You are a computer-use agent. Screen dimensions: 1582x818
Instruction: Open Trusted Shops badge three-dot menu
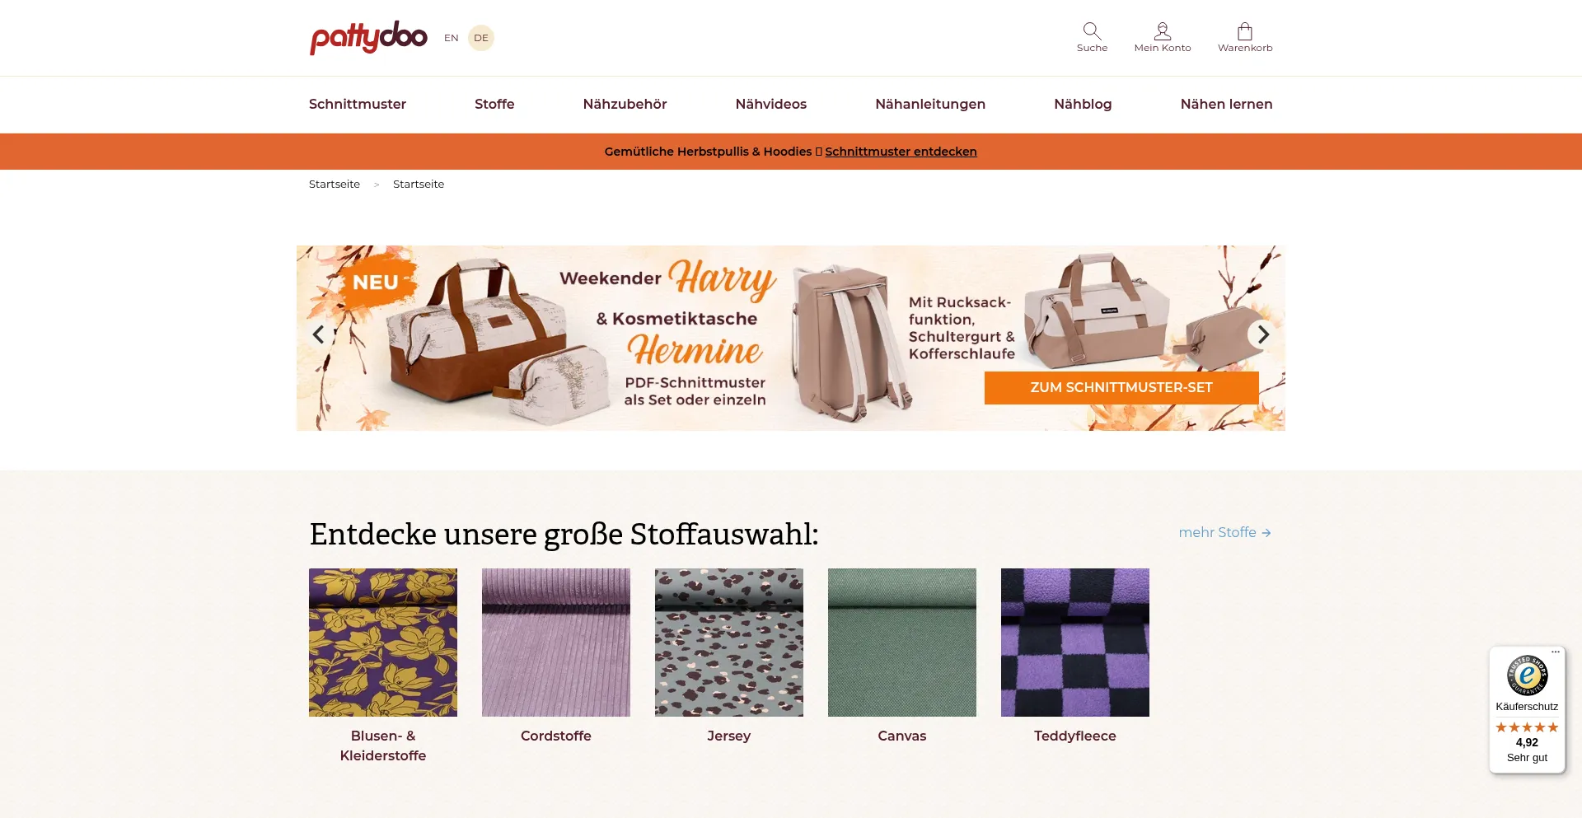(1555, 652)
